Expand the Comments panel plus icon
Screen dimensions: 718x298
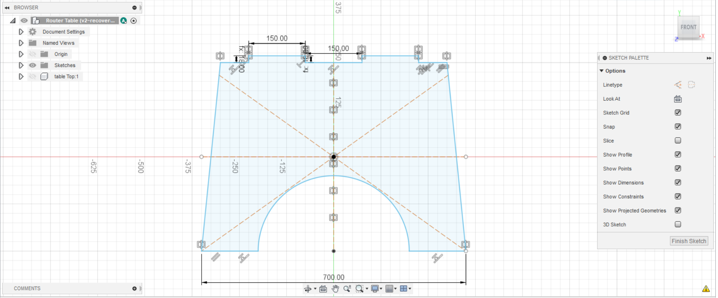pyautogui.click(x=134, y=289)
